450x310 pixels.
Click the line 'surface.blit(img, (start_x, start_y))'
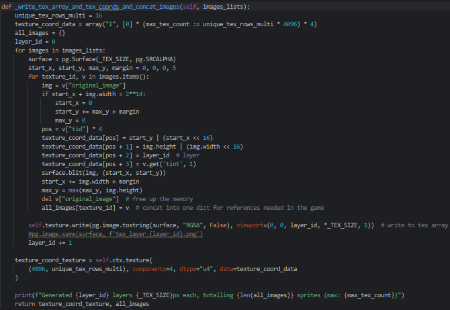103,173
